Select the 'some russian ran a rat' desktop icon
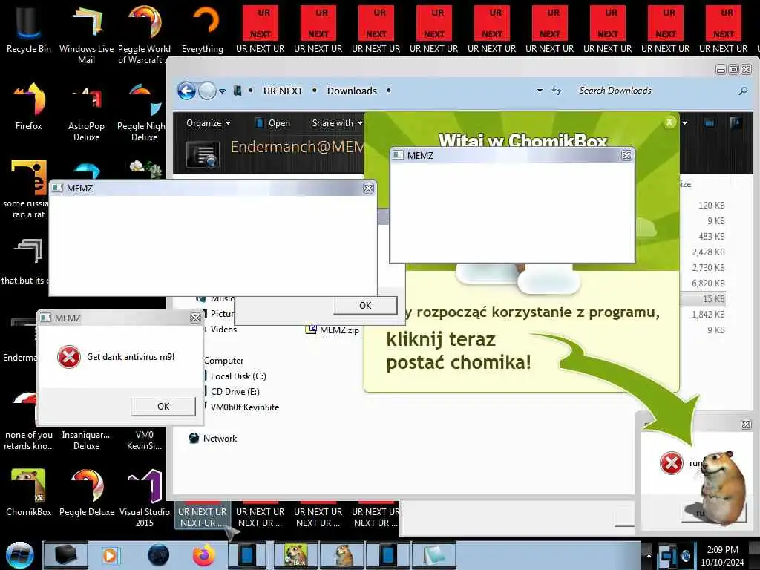The height and width of the screenshot is (570, 760). tap(27, 189)
